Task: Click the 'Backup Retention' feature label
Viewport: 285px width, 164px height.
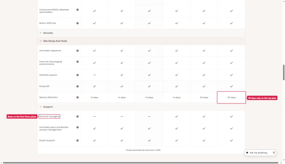Action: tap(48, 97)
